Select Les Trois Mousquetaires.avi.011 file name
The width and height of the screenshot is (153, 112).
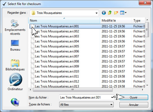57,76
